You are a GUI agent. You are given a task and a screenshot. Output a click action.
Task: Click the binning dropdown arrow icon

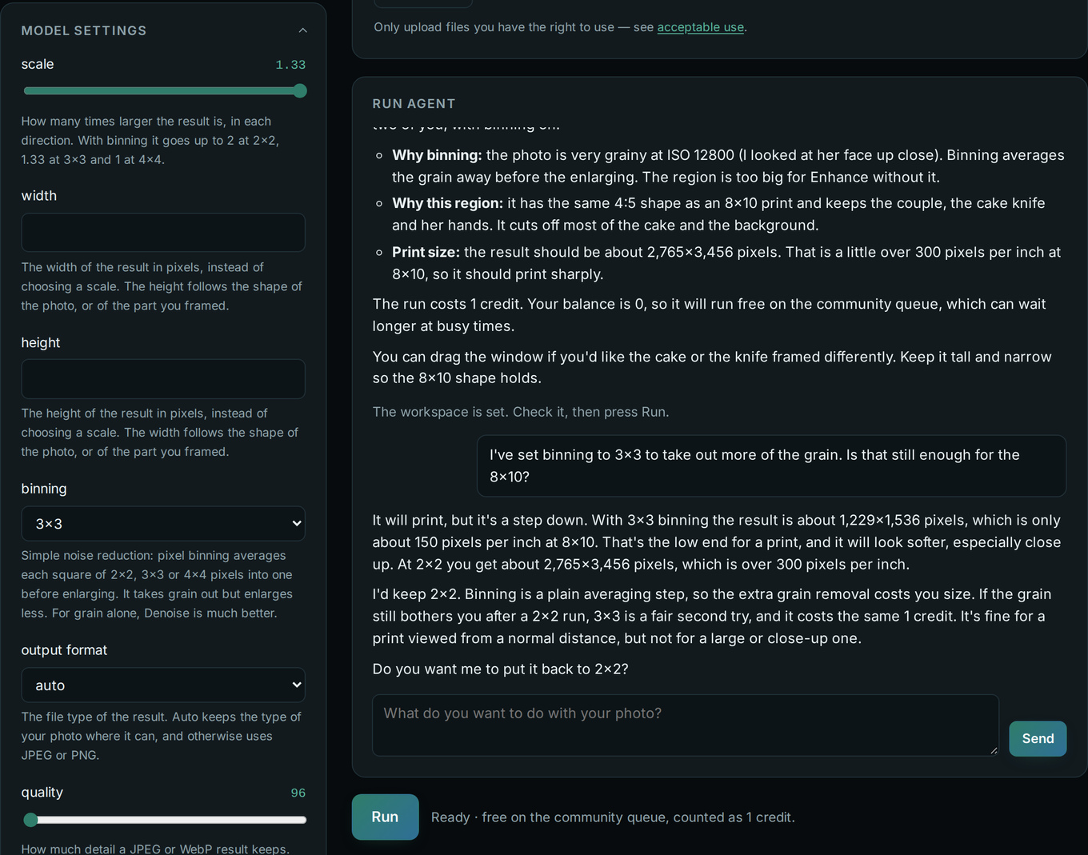[297, 524]
